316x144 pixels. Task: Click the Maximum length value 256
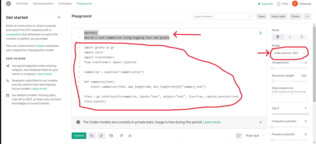point(304,76)
